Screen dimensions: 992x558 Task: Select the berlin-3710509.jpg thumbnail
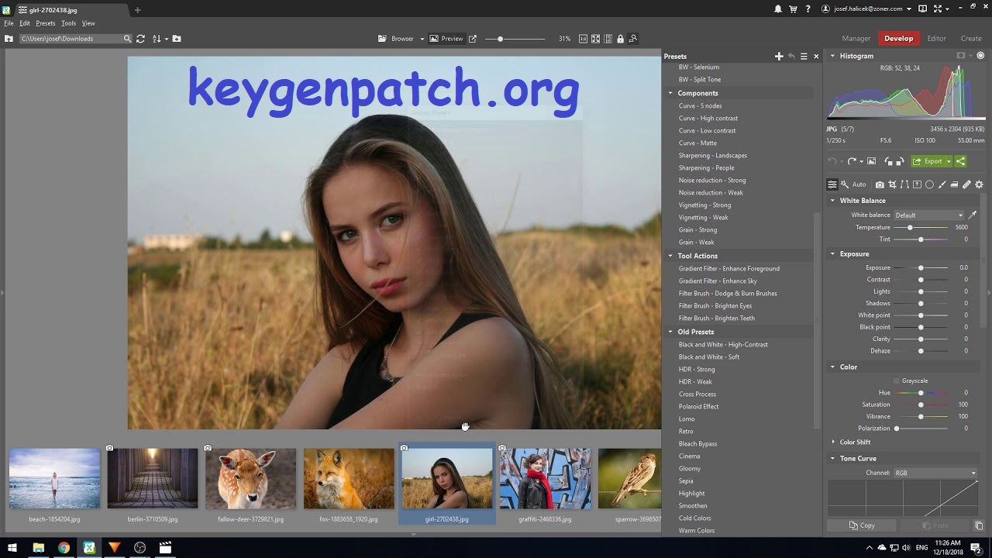[x=153, y=478]
